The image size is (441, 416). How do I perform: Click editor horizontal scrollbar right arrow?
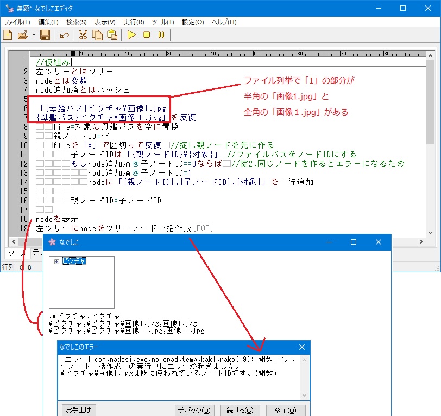tap(421, 241)
